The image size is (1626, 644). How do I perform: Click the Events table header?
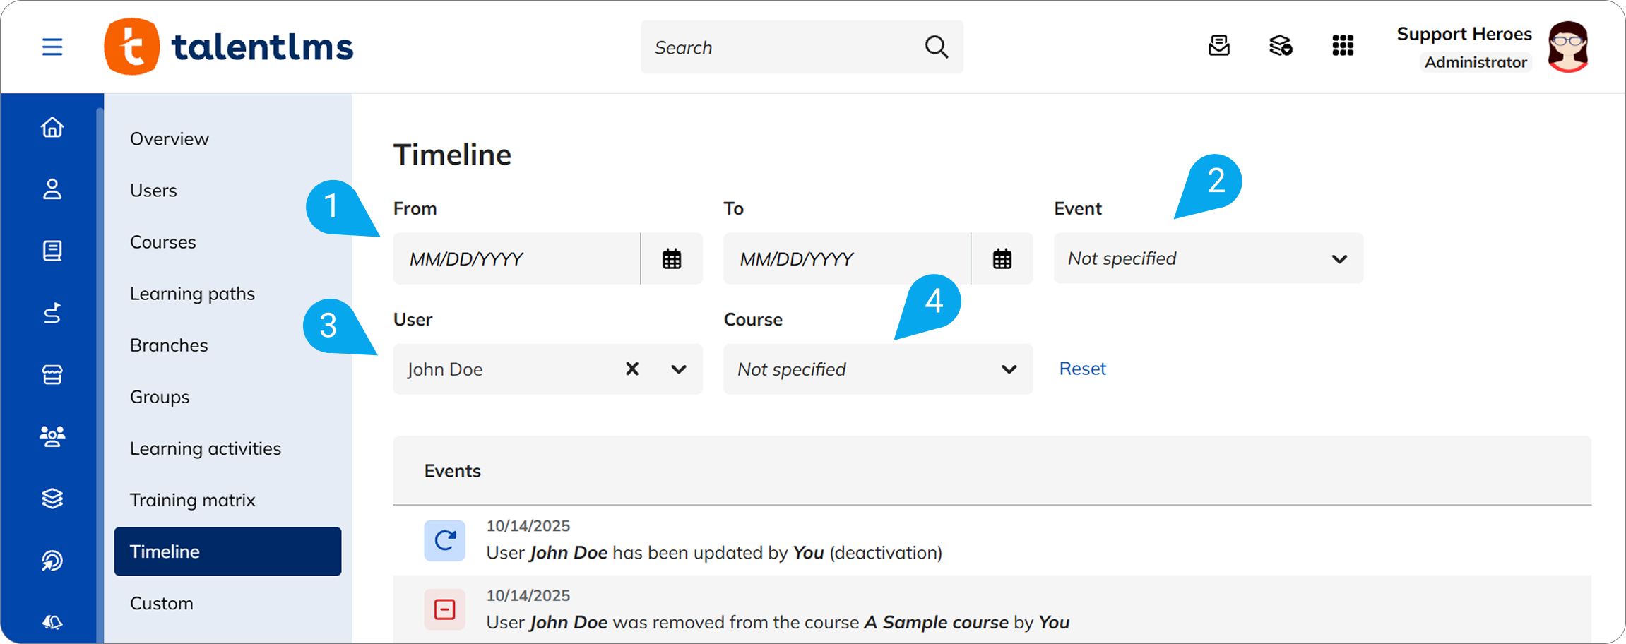(x=992, y=471)
